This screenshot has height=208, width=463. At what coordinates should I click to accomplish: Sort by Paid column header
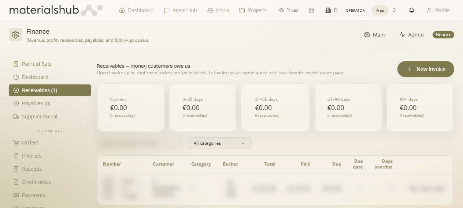pyautogui.click(x=305, y=164)
